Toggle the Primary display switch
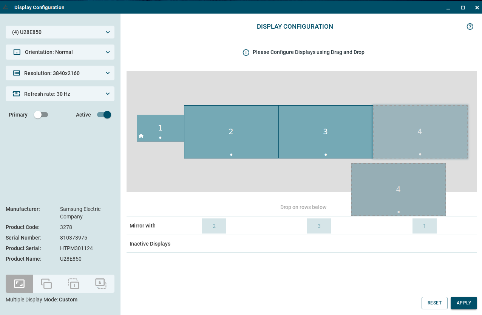This screenshot has height=315, width=482. (x=41, y=115)
